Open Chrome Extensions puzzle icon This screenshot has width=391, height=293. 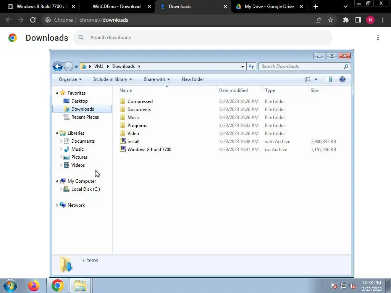click(x=346, y=20)
